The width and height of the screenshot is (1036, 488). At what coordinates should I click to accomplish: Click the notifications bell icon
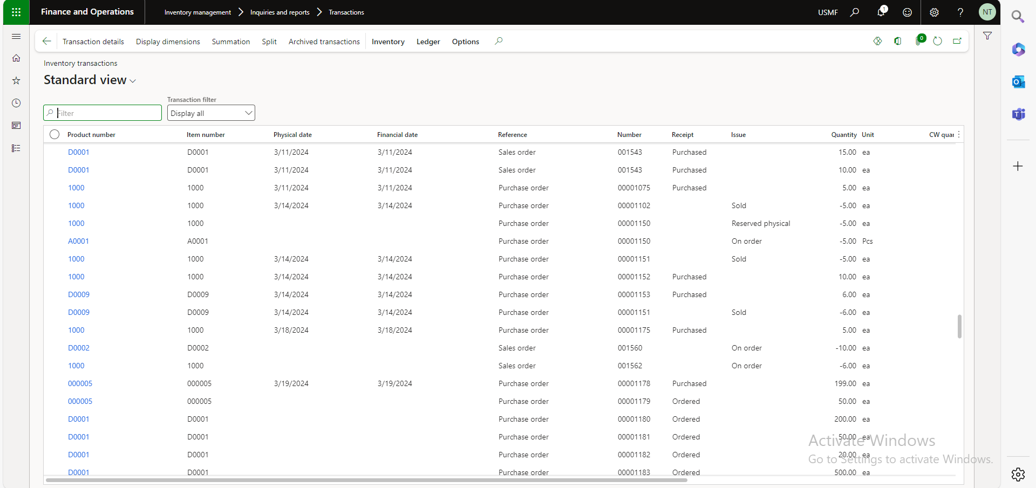[x=881, y=12]
